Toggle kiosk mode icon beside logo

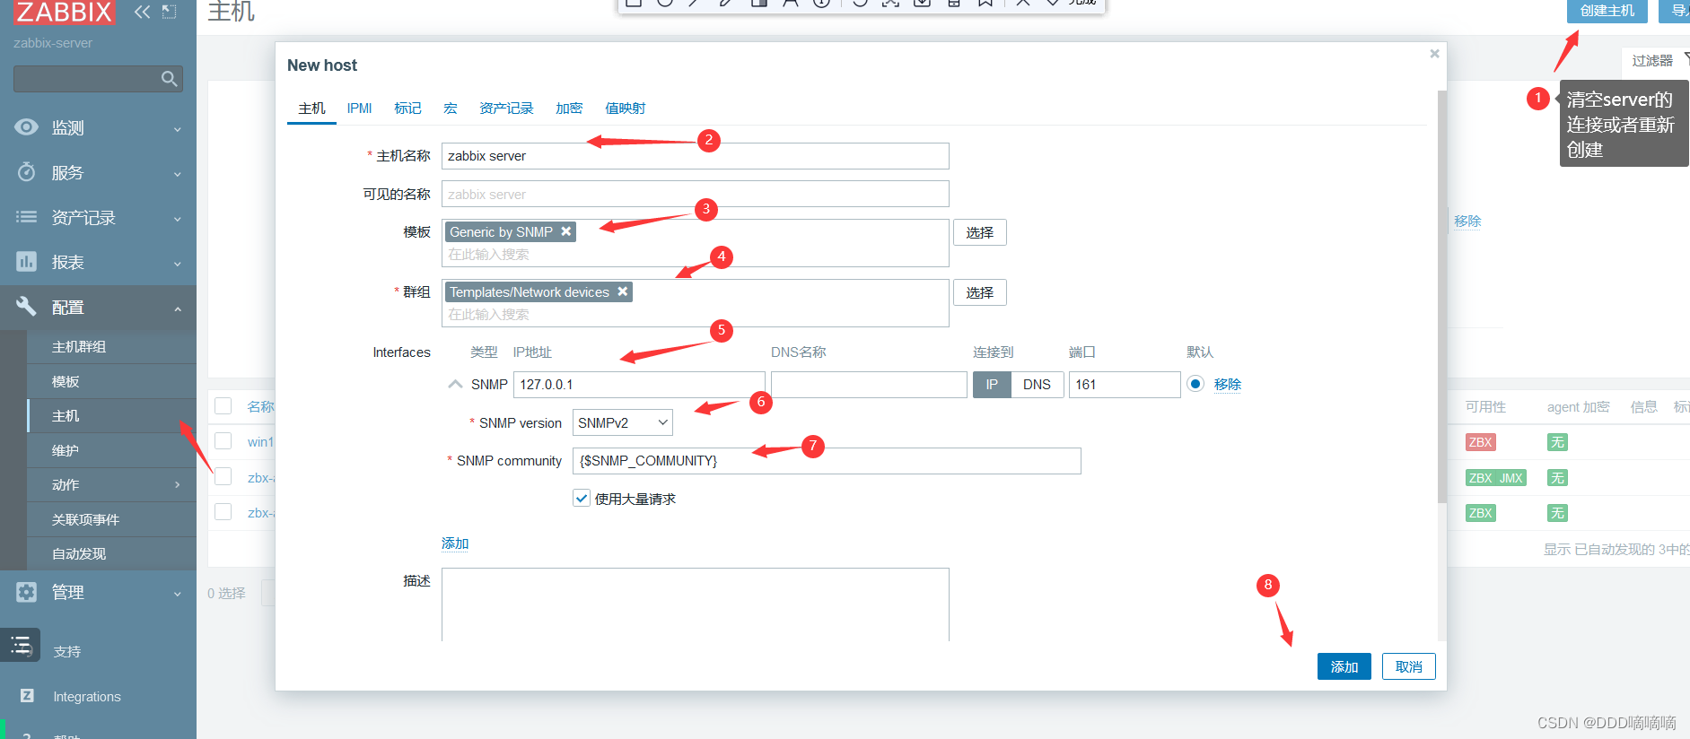click(169, 12)
